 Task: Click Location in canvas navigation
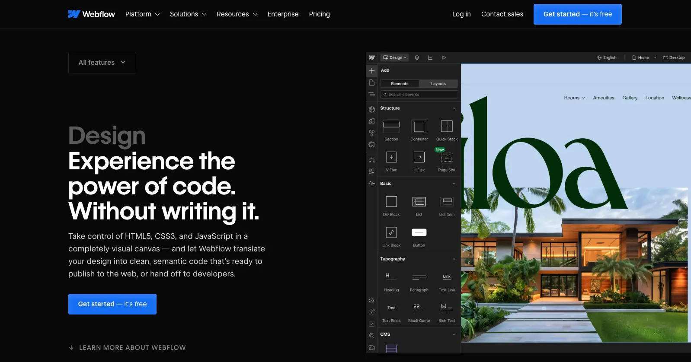tap(655, 98)
